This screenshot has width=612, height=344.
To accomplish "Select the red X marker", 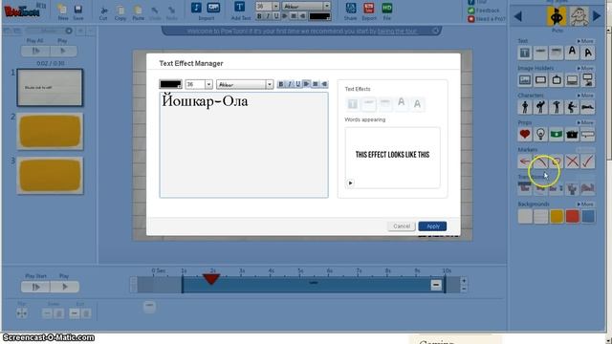I will (572, 161).
